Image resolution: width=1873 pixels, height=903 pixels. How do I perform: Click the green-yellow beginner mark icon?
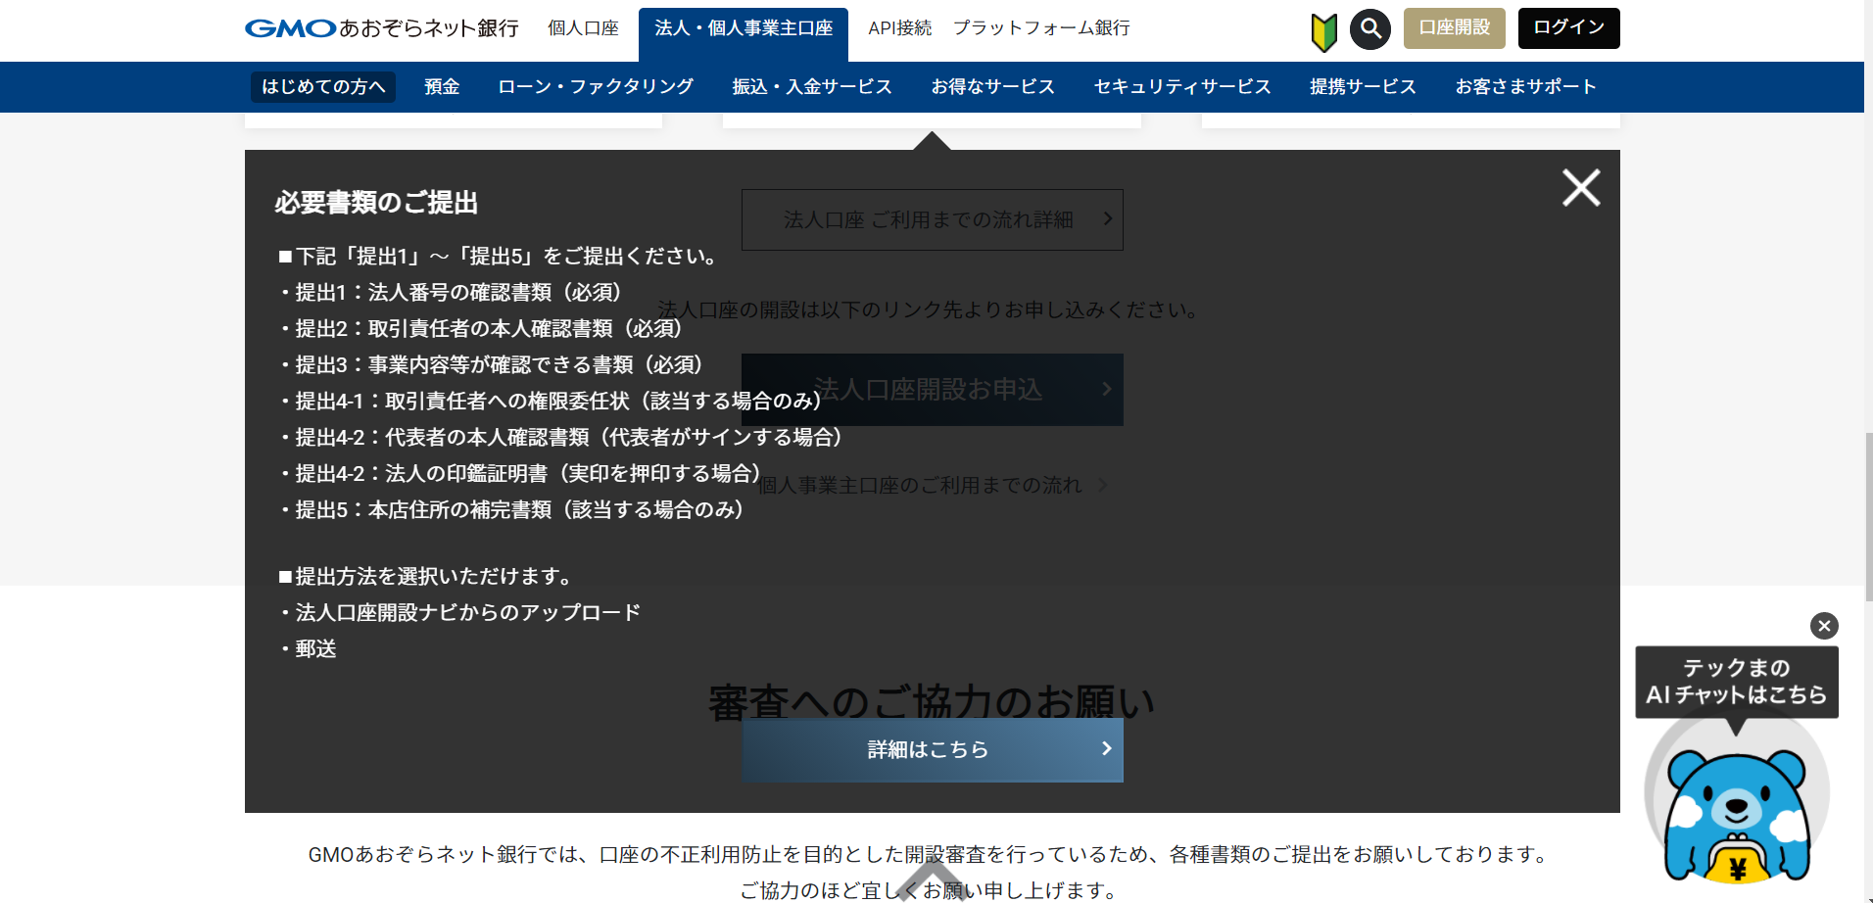tap(1324, 32)
